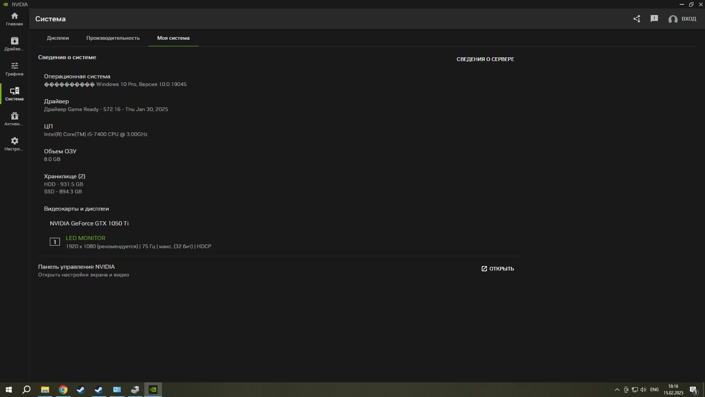
Task: Click the Видеокарты и дисплеи heading
Action: pyautogui.click(x=76, y=209)
